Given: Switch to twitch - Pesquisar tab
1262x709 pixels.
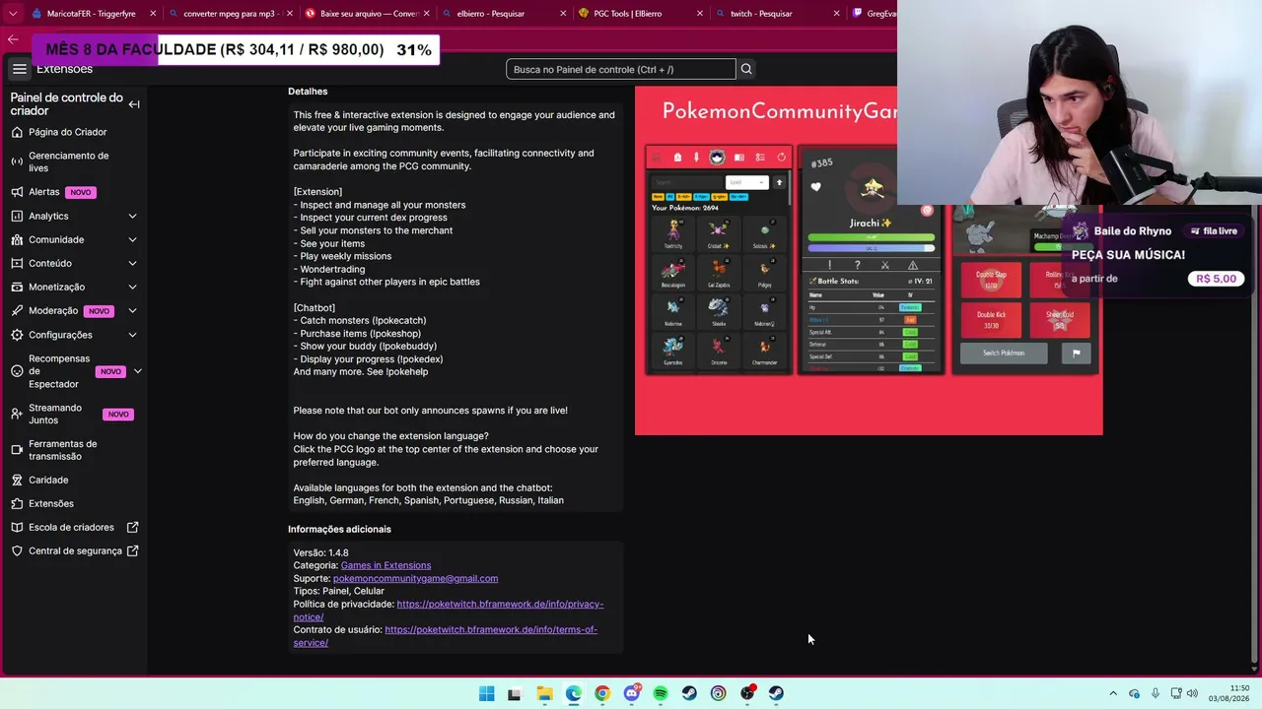Looking at the screenshot, I should click(x=776, y=14).
